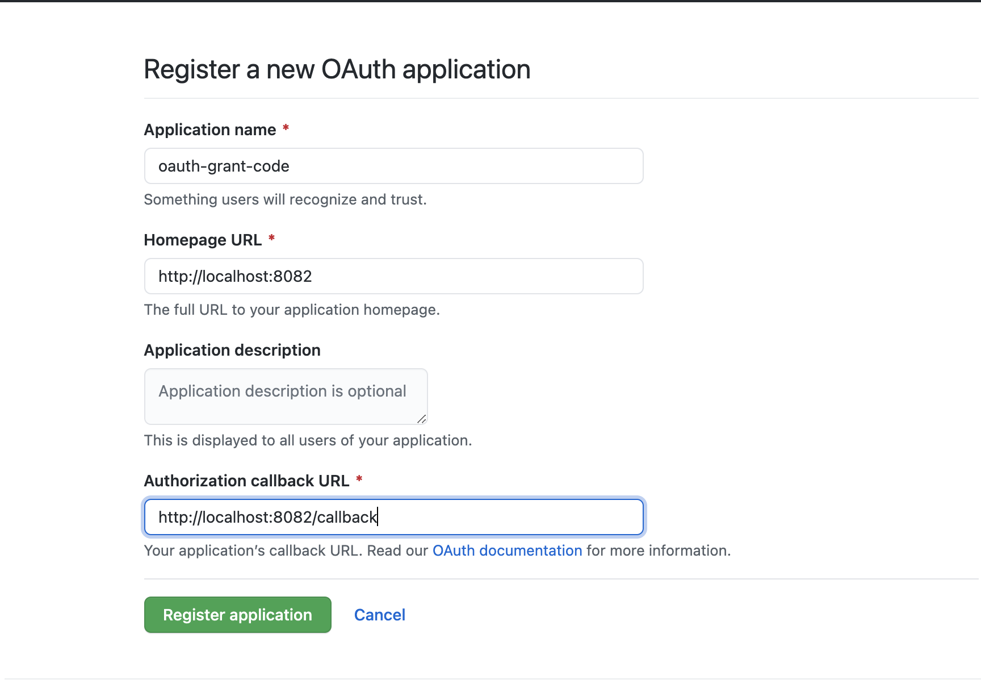Click the "Homepage URL" label
Image resolution: width=981 pixels, height=692 pixels.
coord(203,240)
